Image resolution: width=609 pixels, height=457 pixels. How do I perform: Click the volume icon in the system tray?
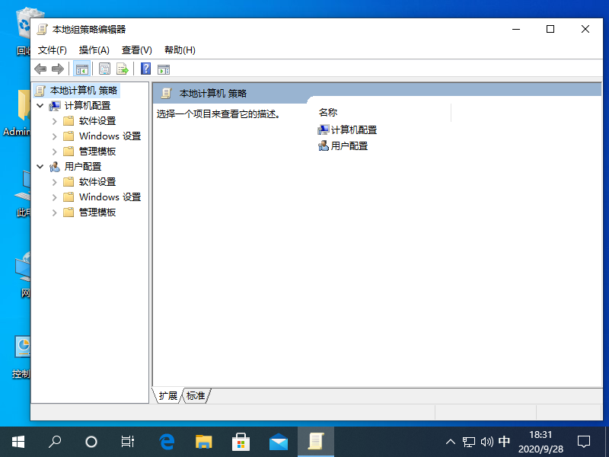486,441
